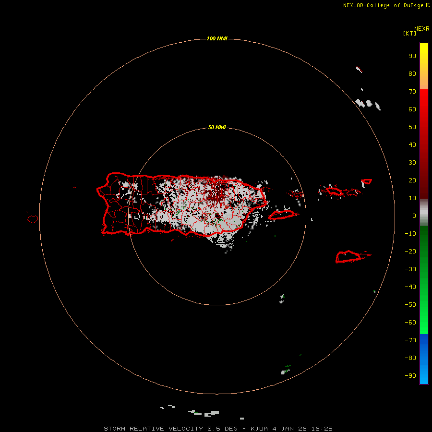Viewport: 432px width, 432px height.
Task: Select the 100 NMI range ring label
Action: (217, 38)
